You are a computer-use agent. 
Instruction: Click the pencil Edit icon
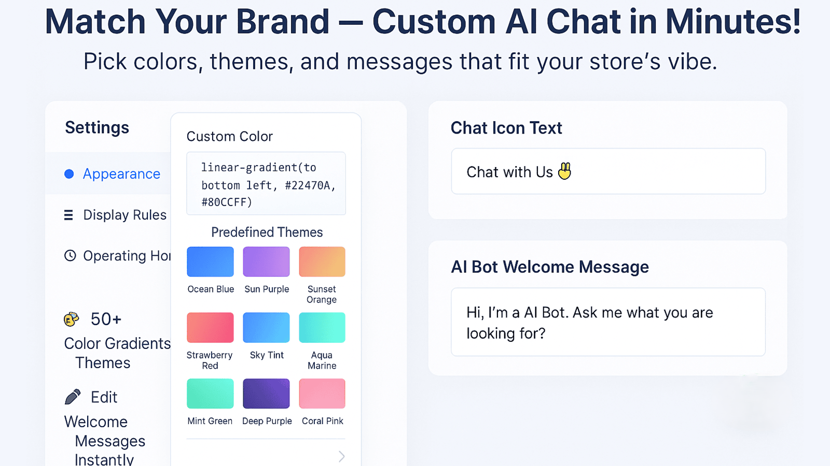click(73, 397)
